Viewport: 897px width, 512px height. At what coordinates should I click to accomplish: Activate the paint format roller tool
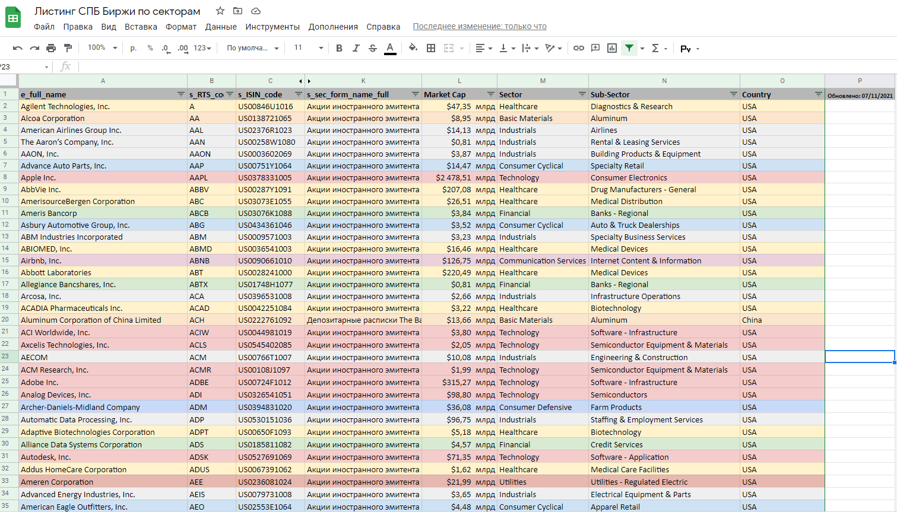click(68, 48)
